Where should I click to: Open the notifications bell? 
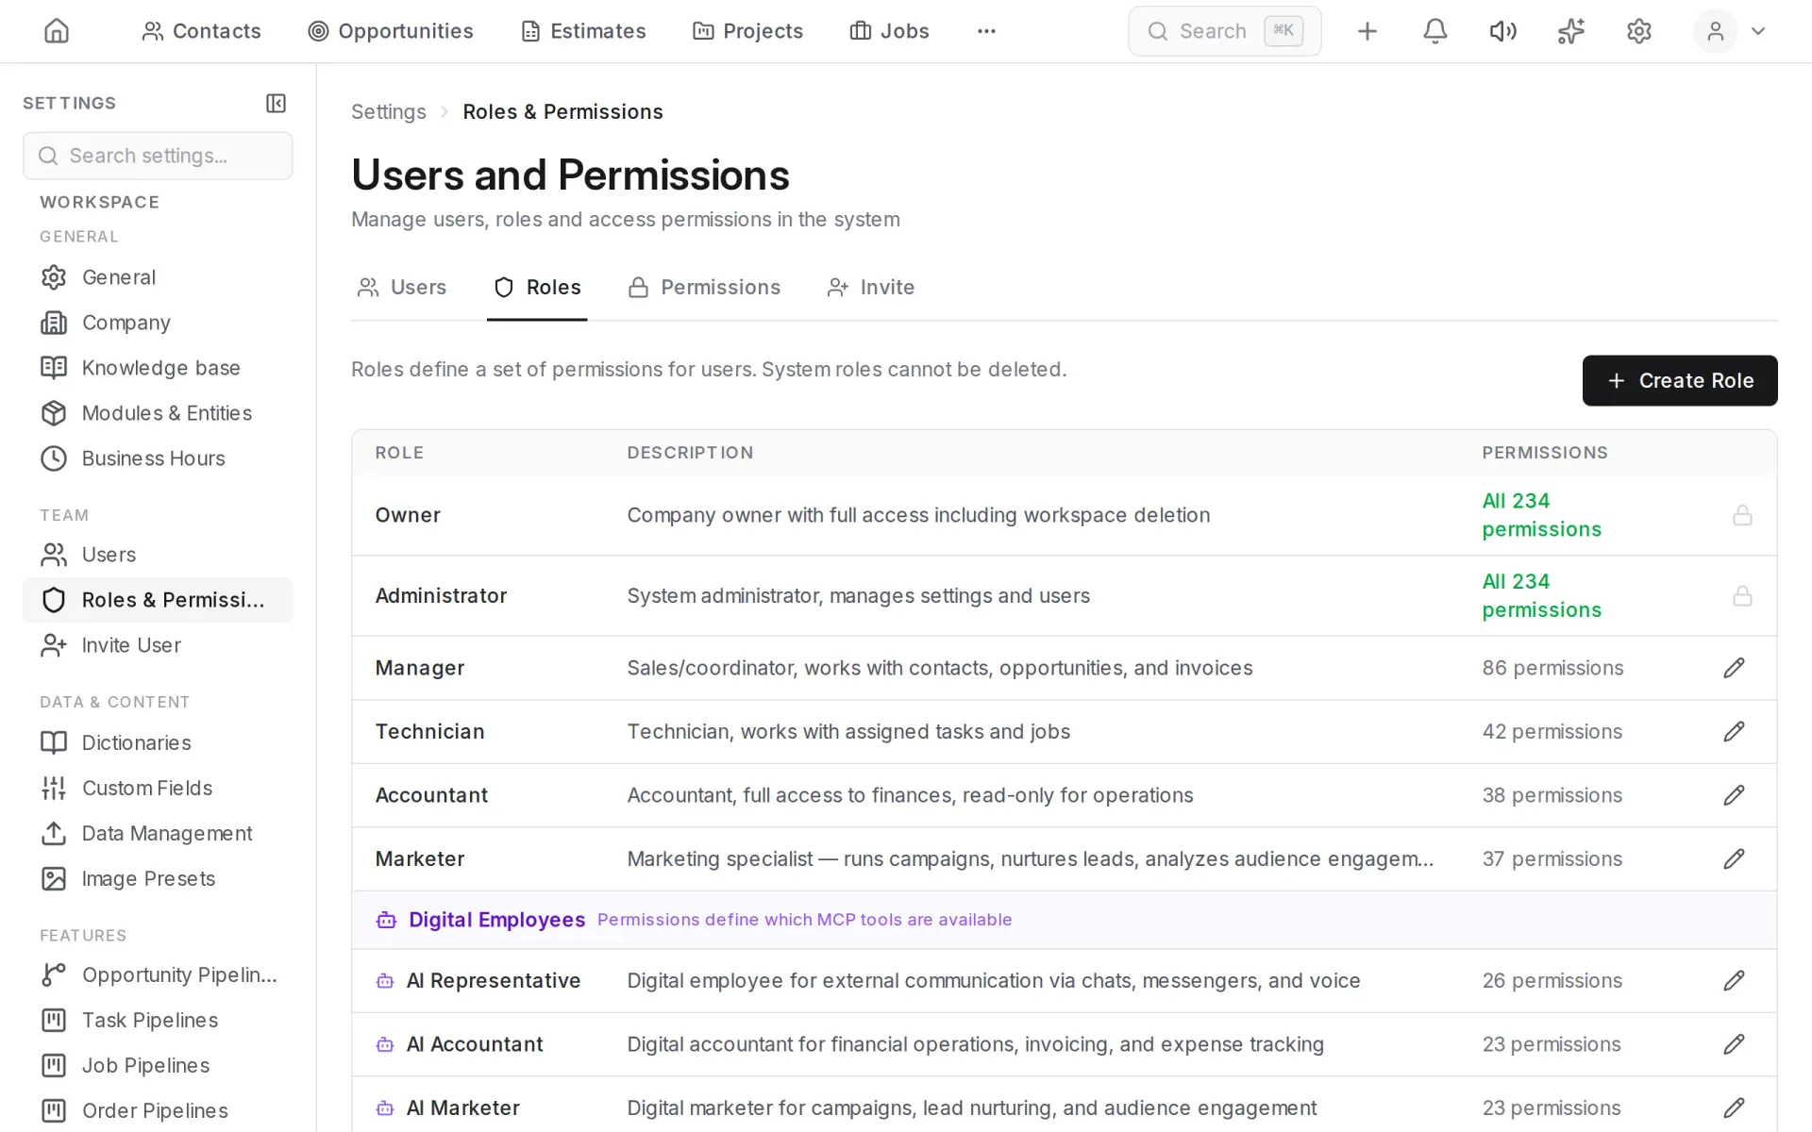click(1434, 31)
